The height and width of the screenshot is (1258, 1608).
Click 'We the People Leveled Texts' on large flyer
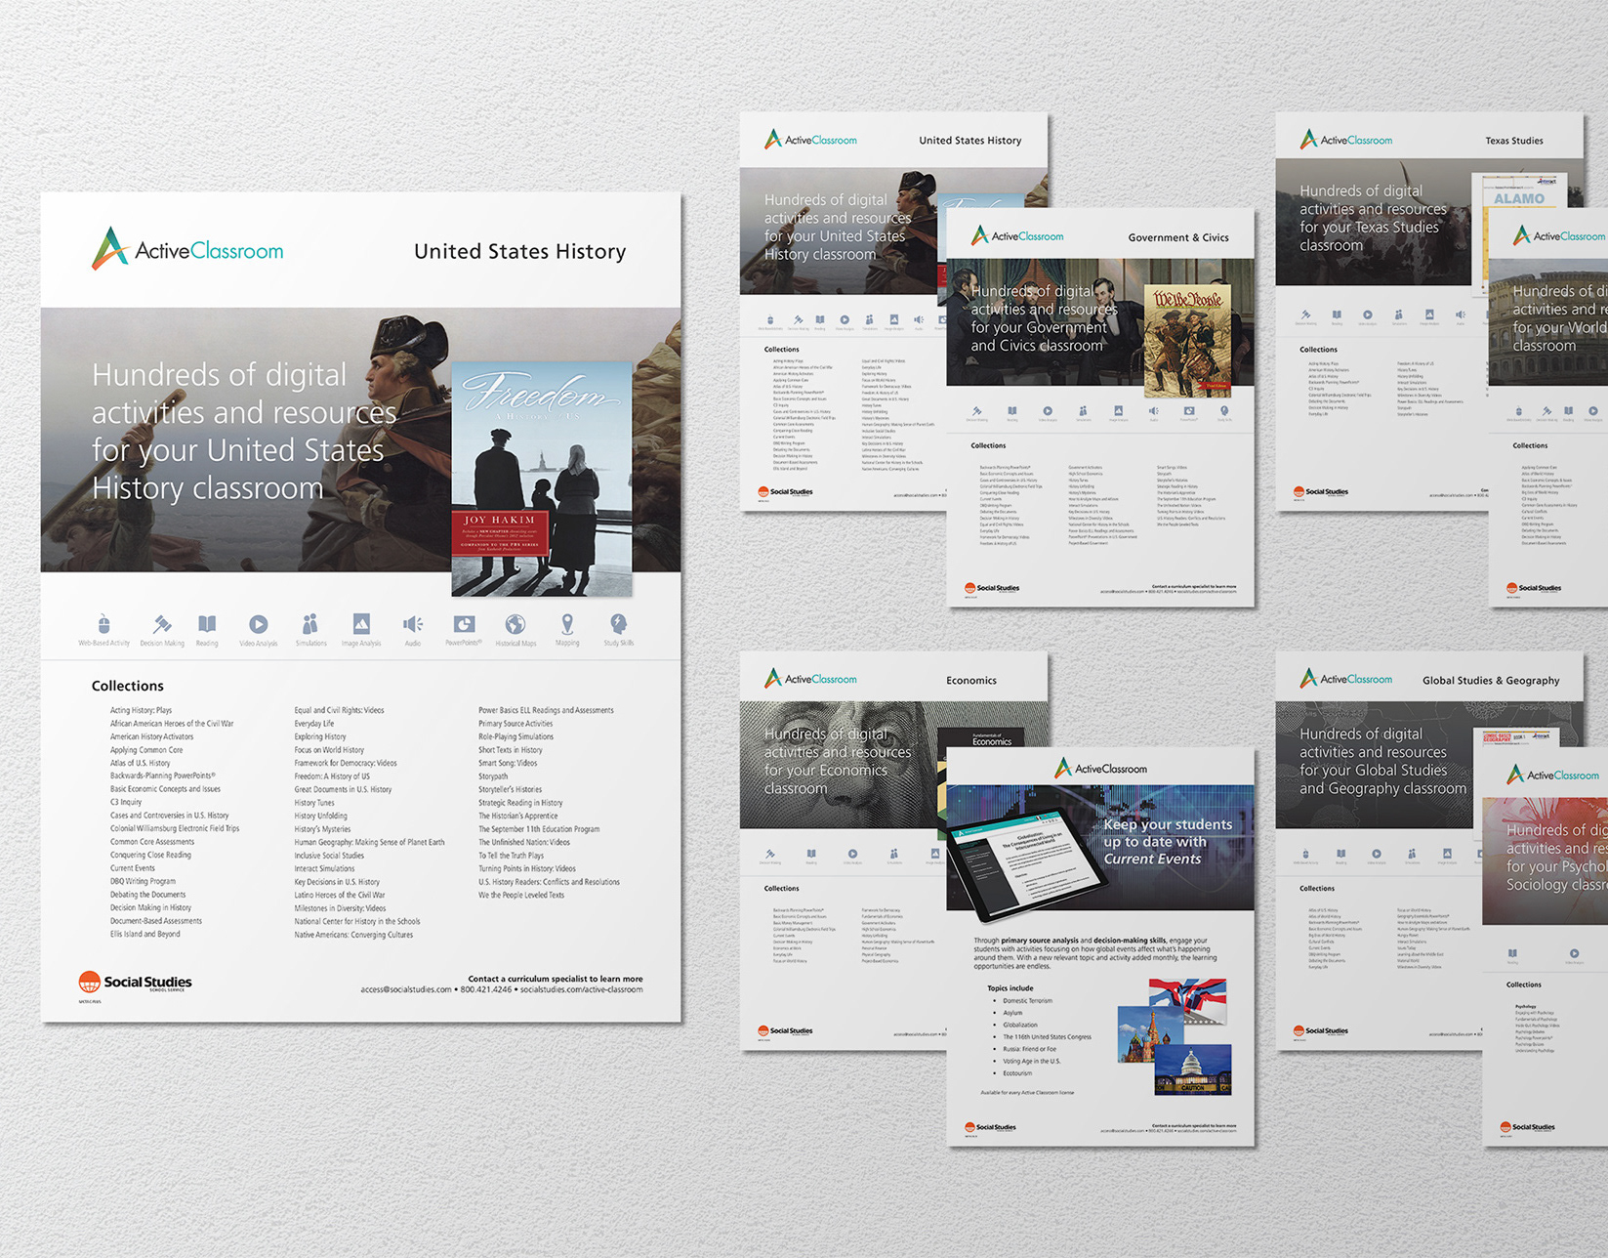coord(521,895)
